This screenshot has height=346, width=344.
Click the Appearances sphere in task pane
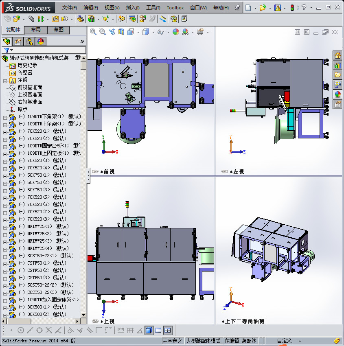pyautogui.click(x=337, y=94)
